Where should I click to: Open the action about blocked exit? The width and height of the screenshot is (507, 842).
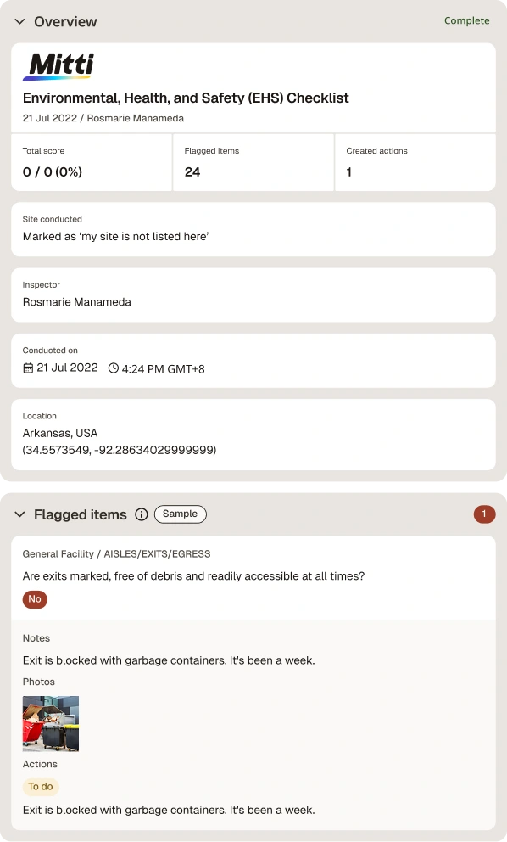click(x=169, y=810)
